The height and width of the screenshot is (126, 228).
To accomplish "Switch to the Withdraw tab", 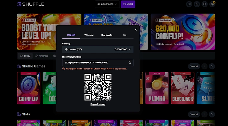I will pyautogui.click(x=89, y=35).
